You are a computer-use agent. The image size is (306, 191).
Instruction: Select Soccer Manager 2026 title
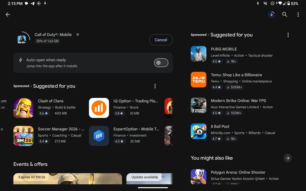61,129
